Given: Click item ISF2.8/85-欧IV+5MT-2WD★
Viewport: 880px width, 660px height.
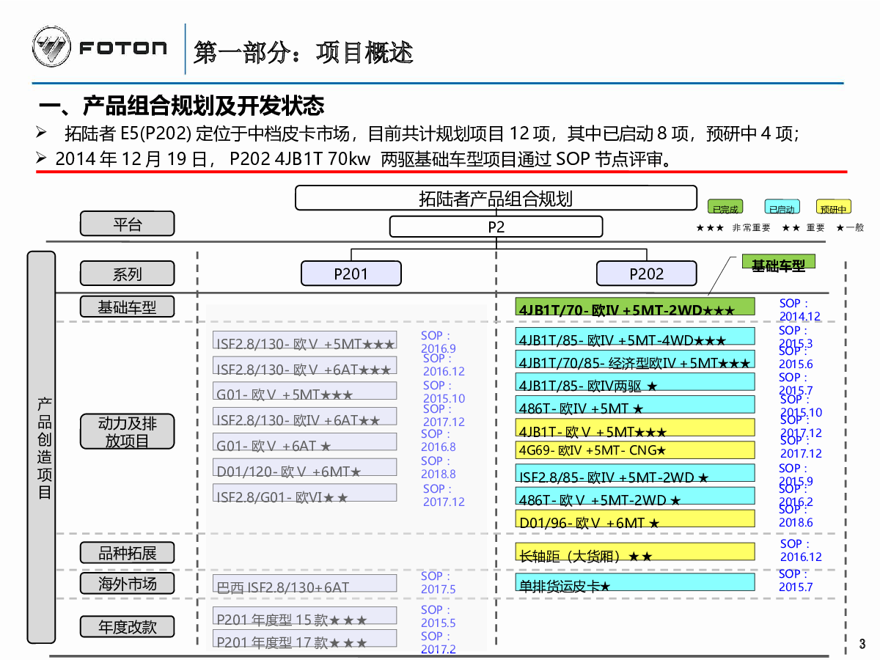Looking at the screenshot, I should click(x=636, y=473).
